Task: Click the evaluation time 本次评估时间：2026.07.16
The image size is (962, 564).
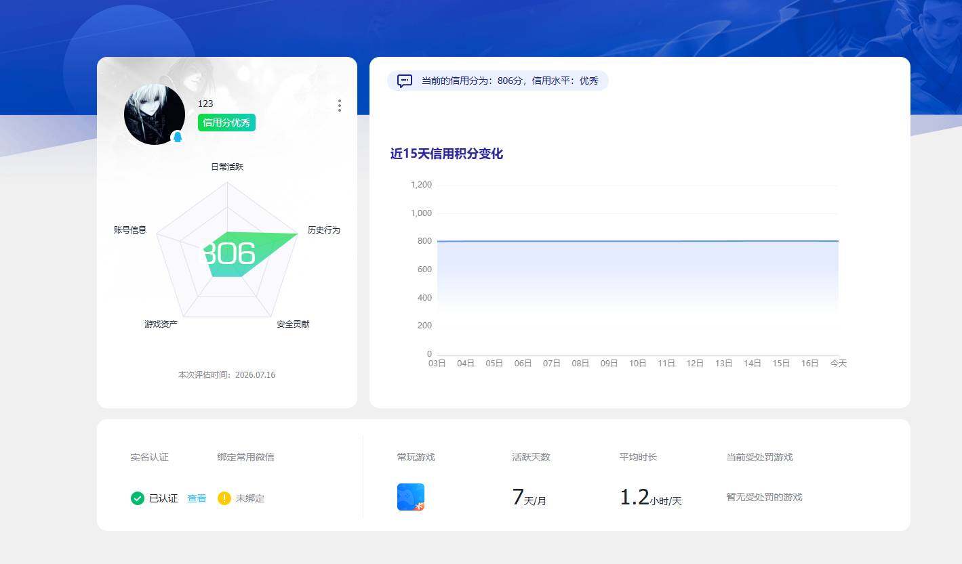Action: [x=226, y=375]
